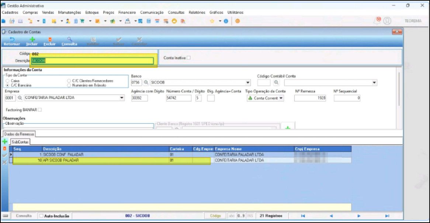Click the search icon next to Empresa 0001
Screen dimensions: 430x223
point(20,98)
